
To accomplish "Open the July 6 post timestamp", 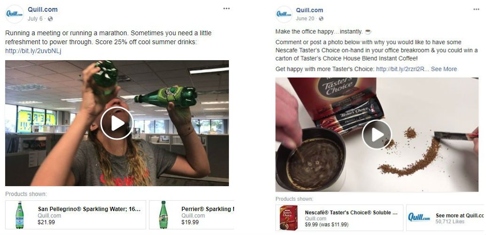I will [x=35, y=19].
